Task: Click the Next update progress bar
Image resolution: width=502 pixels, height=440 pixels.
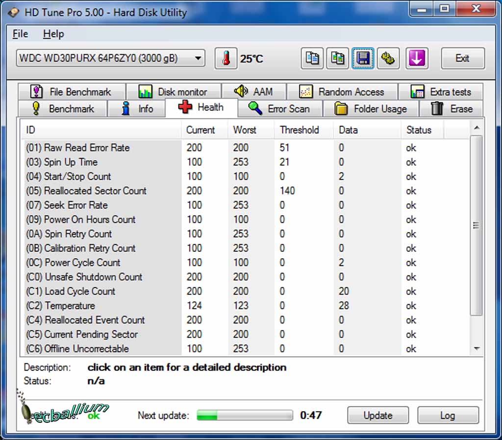Action: [245, 416]
